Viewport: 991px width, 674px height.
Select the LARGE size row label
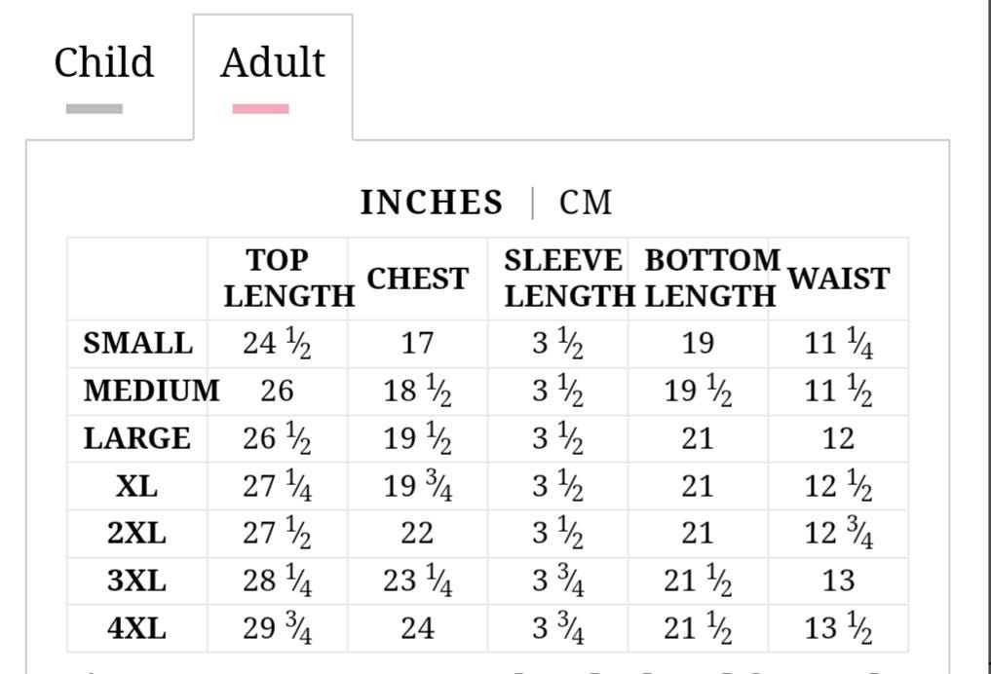coord(137,438)
